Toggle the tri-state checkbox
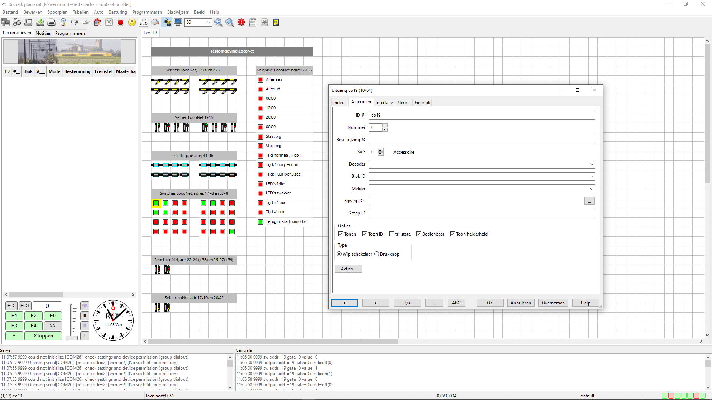Image resolution: width=712 pixels, height=400 pixels. pyautogui.click(x=392, y=234)
